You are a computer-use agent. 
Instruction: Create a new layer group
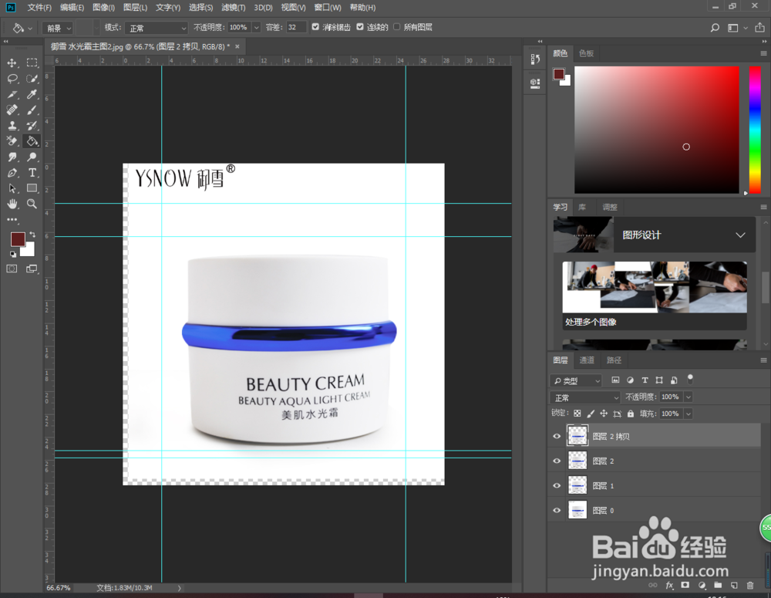coord(718,585)
